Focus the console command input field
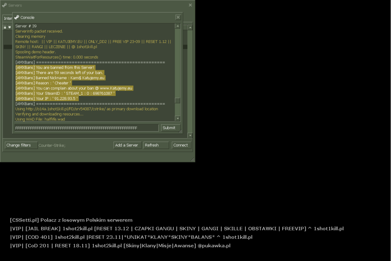Viewport: 391px width, 261px height. point(86,128)
